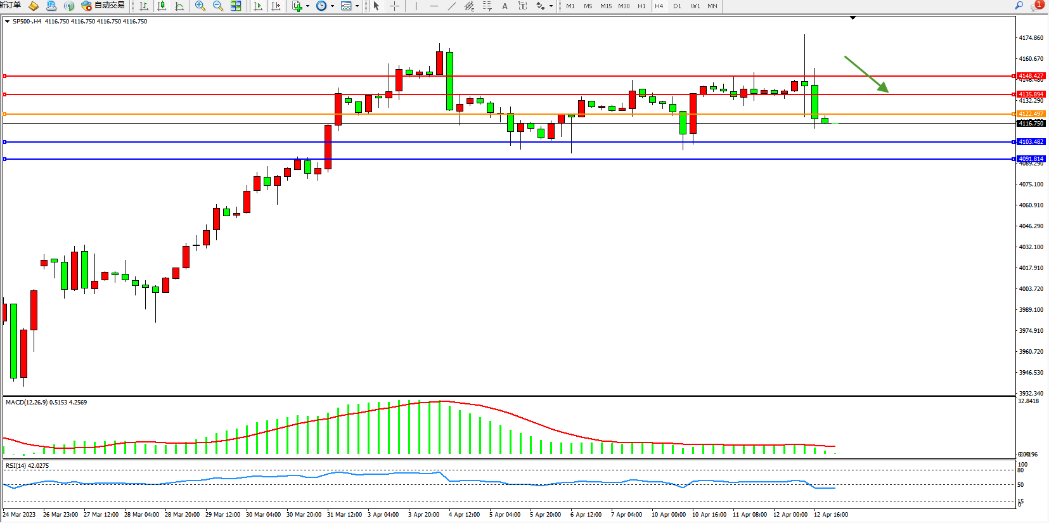The height and width of the screenshot is (523, 1049).
Task: Click the zoom out magnifier
Action: [218, 6]
